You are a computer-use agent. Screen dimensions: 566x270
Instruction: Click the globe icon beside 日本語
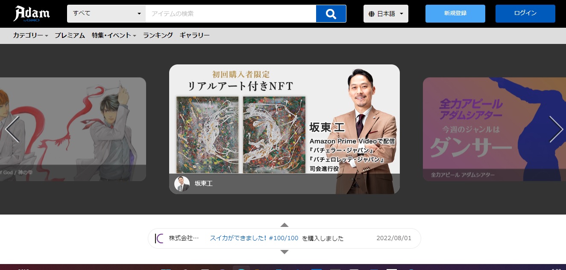371,13
